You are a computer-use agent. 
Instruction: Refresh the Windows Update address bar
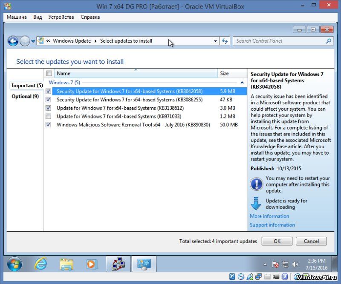point(225,41)
